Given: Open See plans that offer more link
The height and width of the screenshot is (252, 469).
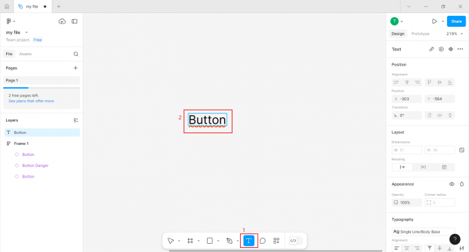Looking at the screenshot, I should point(31,101).
